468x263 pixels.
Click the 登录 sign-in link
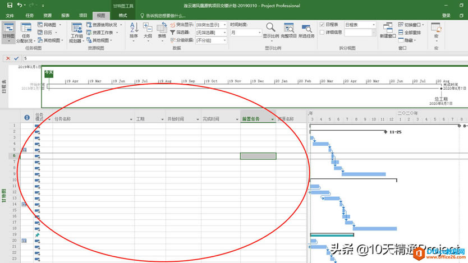click(x=446, y=16)
